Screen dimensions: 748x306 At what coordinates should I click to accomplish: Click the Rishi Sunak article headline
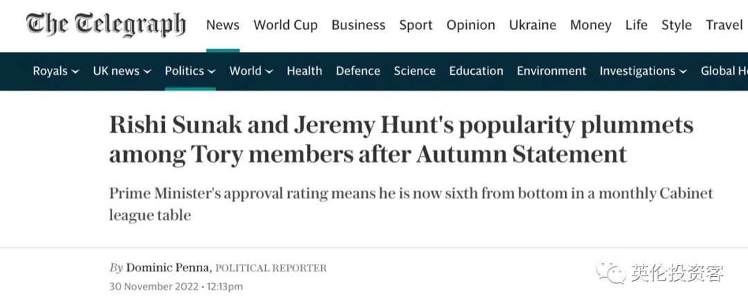[x=401, y=140]
